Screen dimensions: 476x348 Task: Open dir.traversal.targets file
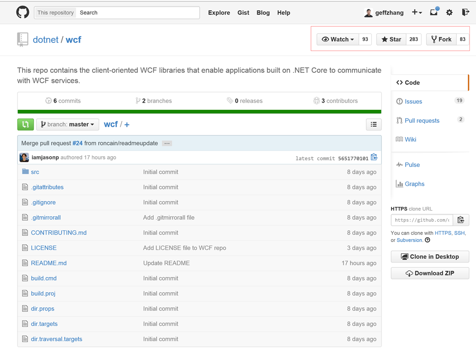pyautogui.click(x=56, y=339)
